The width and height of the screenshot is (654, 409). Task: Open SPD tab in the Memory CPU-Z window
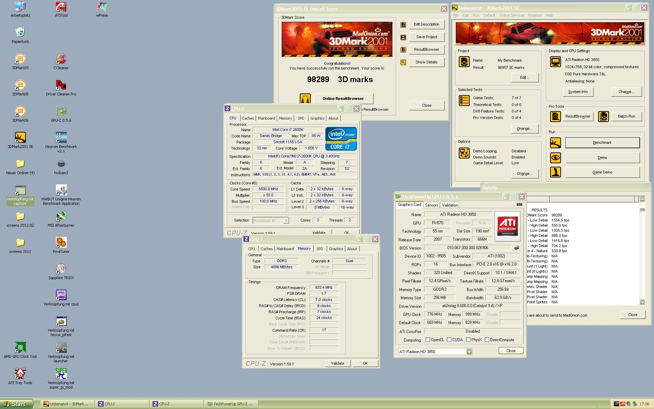point(320,249)
